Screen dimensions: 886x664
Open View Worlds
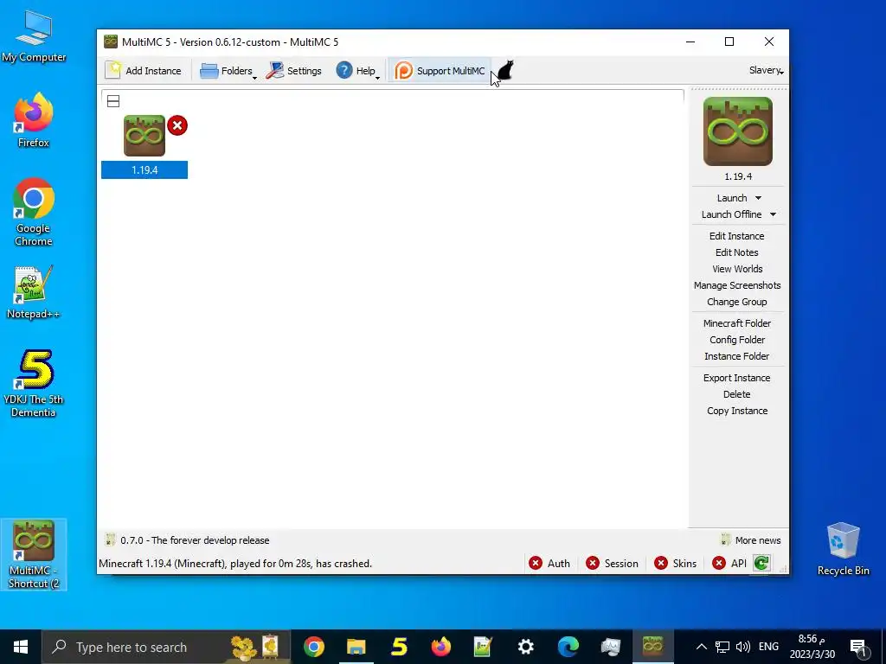point(737,269)
